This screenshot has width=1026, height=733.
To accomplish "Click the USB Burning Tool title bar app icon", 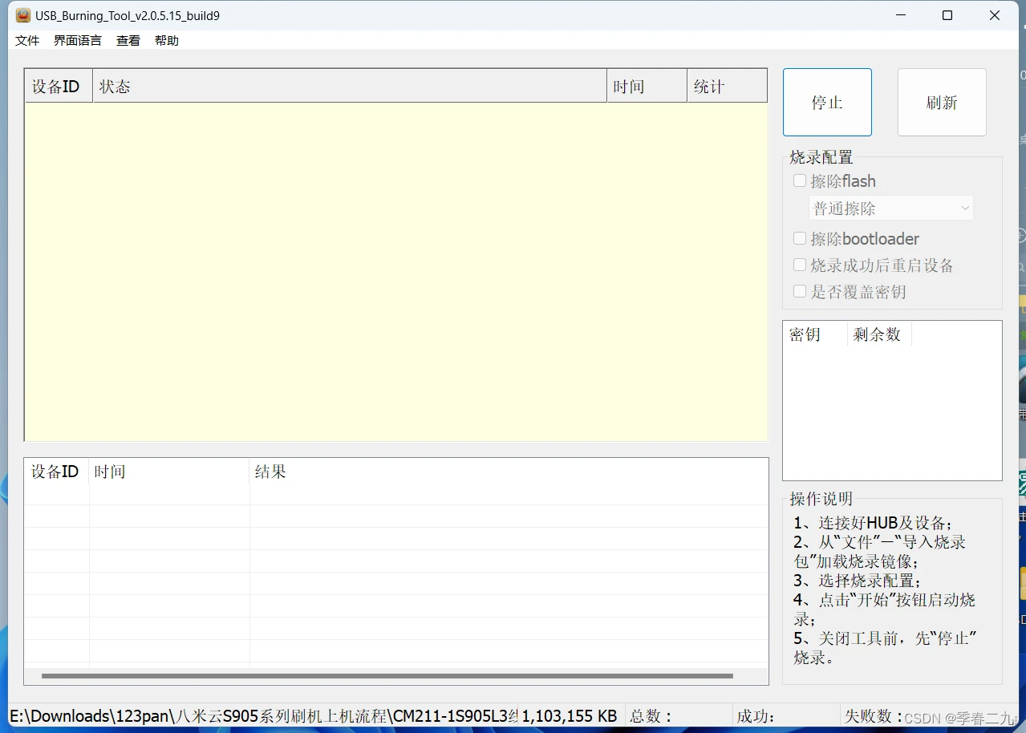I will (x=23, y=15).
